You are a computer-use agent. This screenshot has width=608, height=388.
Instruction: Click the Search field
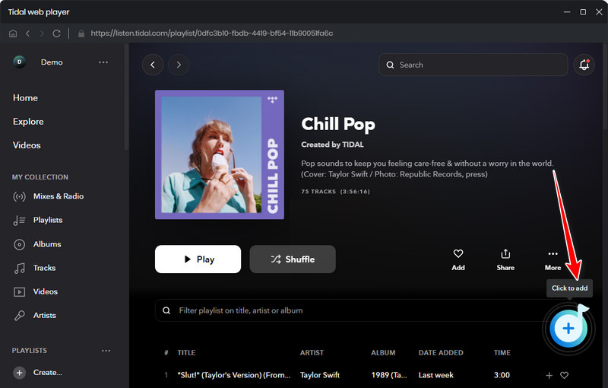pos(473,65)
